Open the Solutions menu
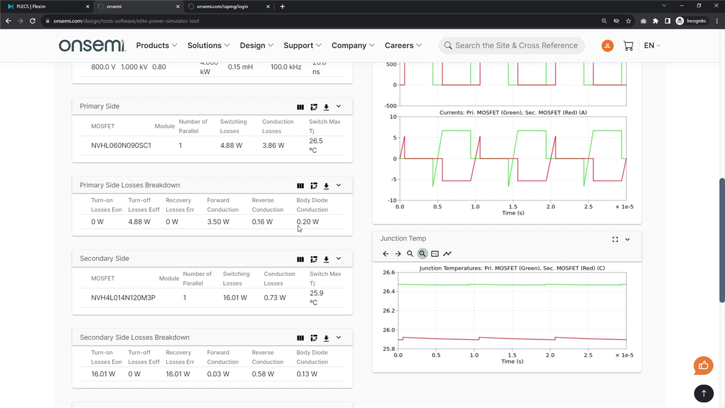 point(209,45)
